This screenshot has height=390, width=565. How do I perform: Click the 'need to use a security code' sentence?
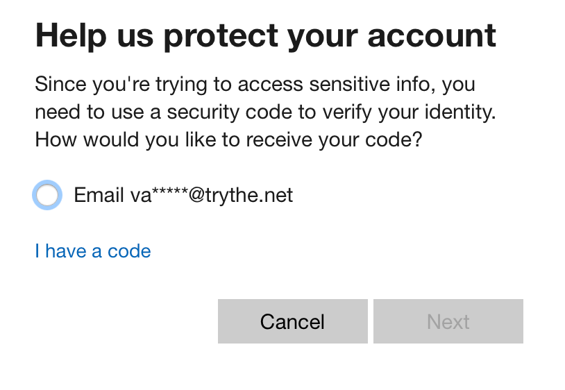coord(266,112)
